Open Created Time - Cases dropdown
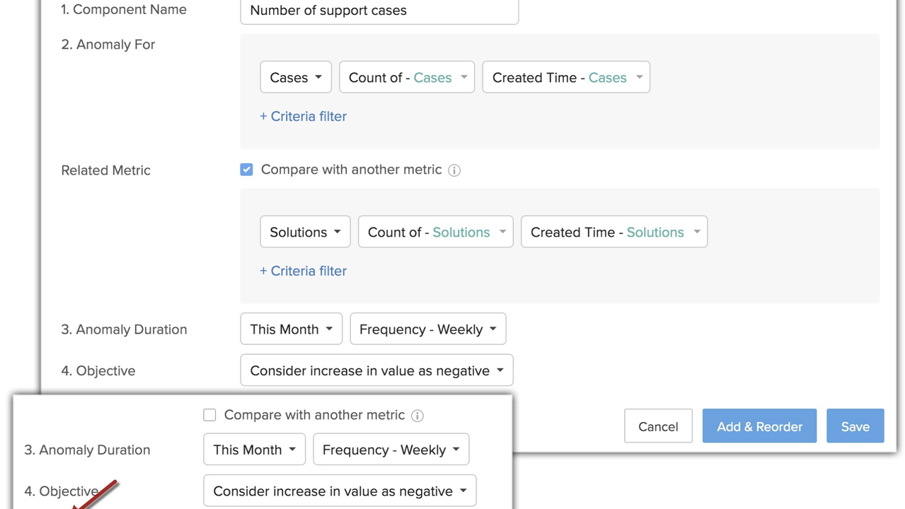Viewport: 905px width, 509px height. point(566,78)
